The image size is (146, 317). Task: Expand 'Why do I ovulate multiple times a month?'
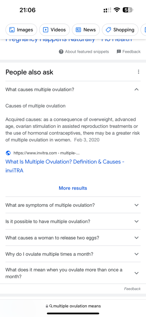coord(73,254)
